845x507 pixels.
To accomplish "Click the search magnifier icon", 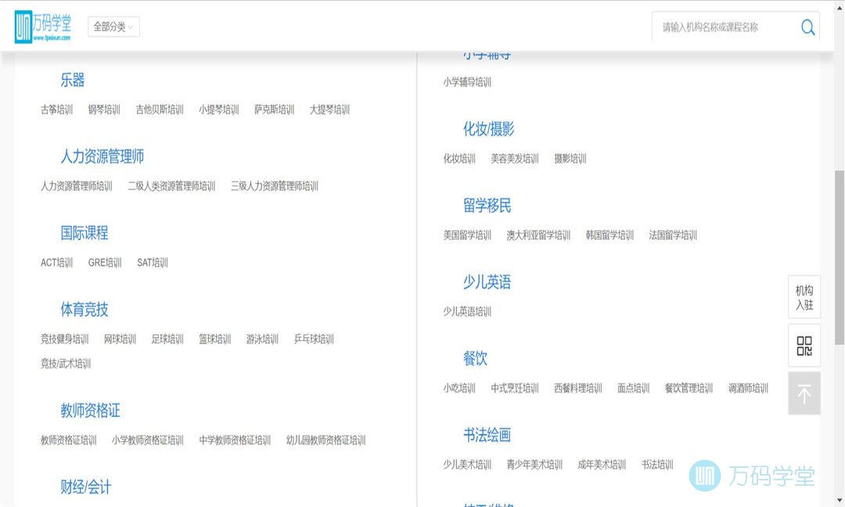I will 807,27.
